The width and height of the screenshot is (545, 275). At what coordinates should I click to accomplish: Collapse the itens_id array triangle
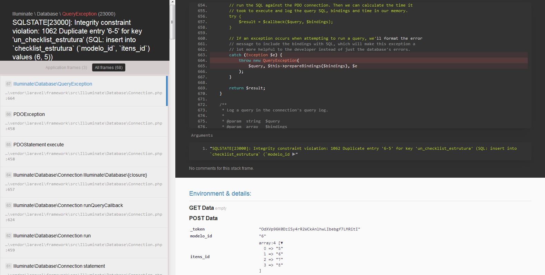pos(282,243)
